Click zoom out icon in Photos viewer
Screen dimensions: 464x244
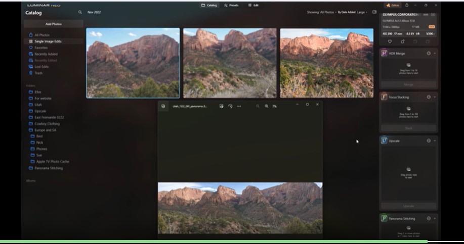258,106
